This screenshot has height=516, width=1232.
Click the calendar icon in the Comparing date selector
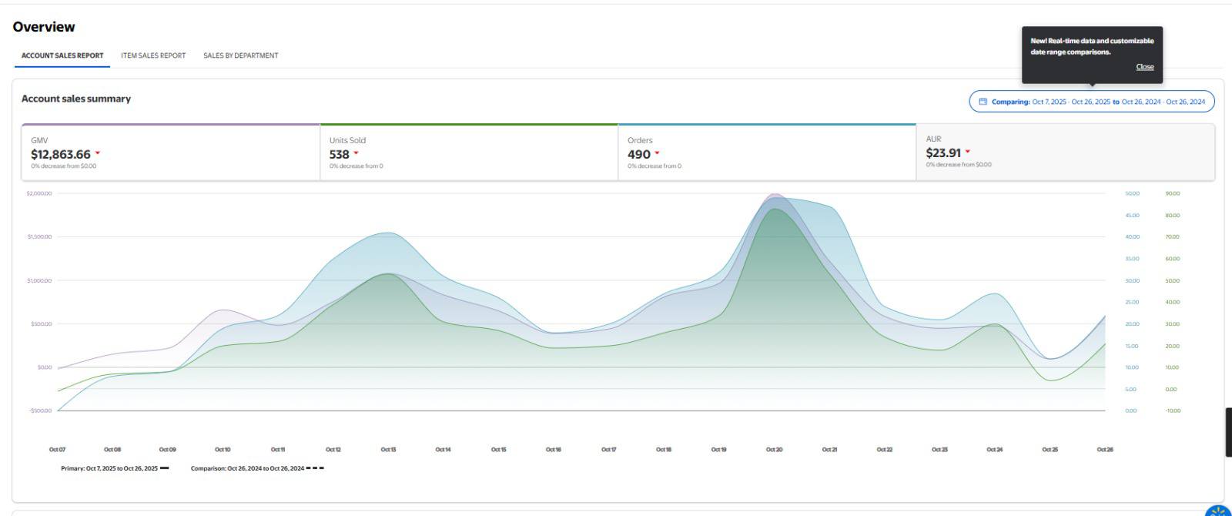pos(983,102)
